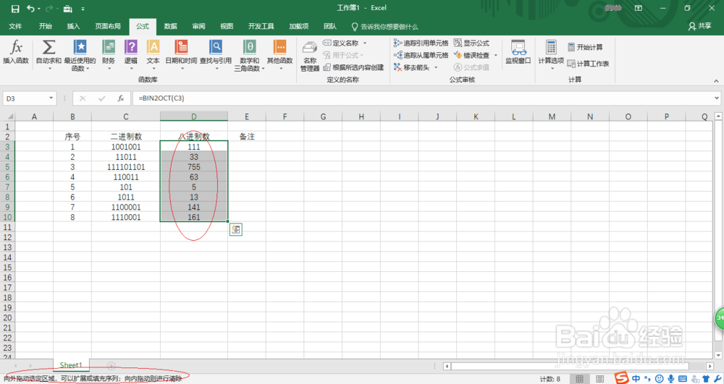Click the Auto Fill Options icon below D10
This screenshot has height=384, width=724.
pos(235,229)
